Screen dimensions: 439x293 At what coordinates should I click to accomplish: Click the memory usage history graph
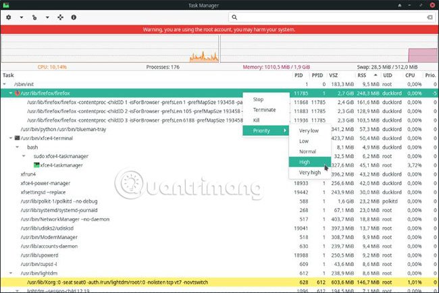pyautogui.click(x=329, y=49)
